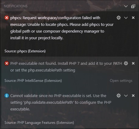Click the Open settings button
The image size is (139, 129).
pos(121,81)
